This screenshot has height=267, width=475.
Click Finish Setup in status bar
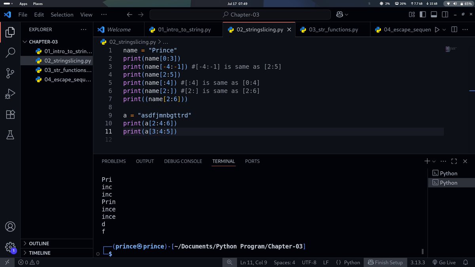[385, 262]
